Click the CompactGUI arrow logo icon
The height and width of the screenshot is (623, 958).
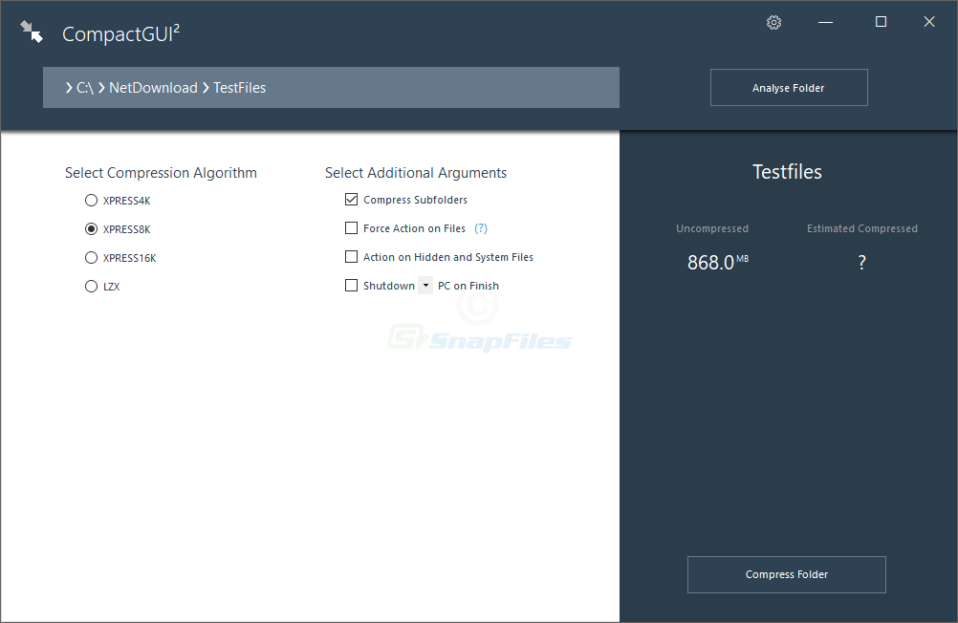(32, 30)
